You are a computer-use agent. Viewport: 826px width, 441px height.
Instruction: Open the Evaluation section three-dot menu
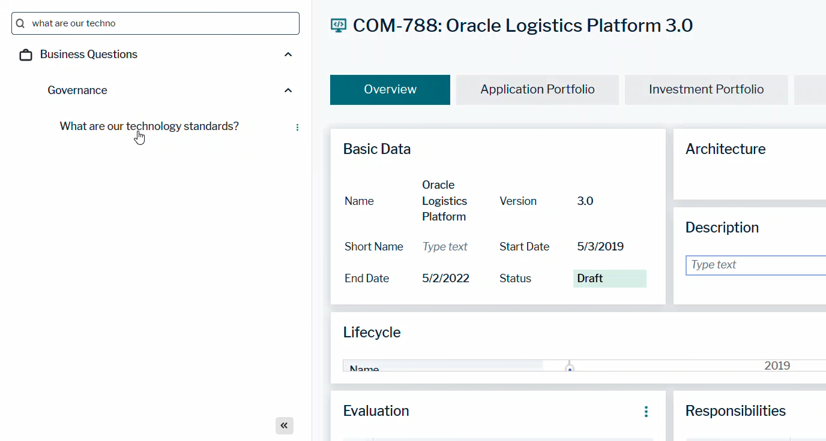click(x=646, y=412)
